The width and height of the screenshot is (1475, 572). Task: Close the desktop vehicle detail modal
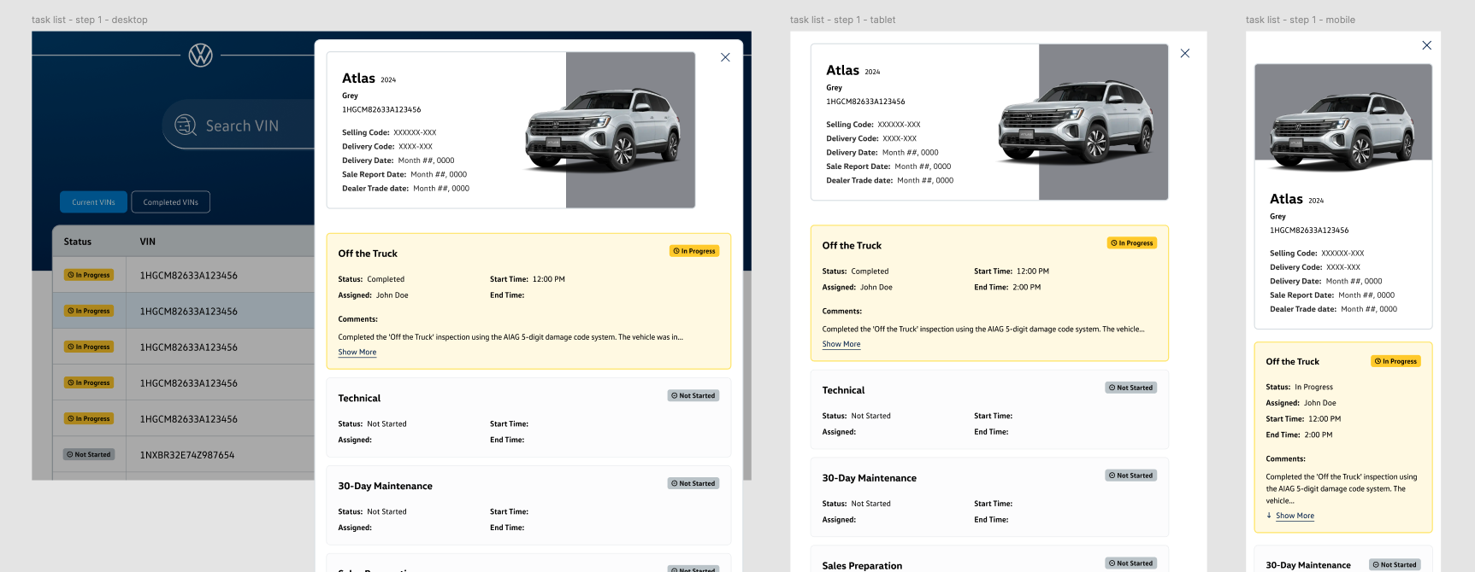[x=725, y=57]
